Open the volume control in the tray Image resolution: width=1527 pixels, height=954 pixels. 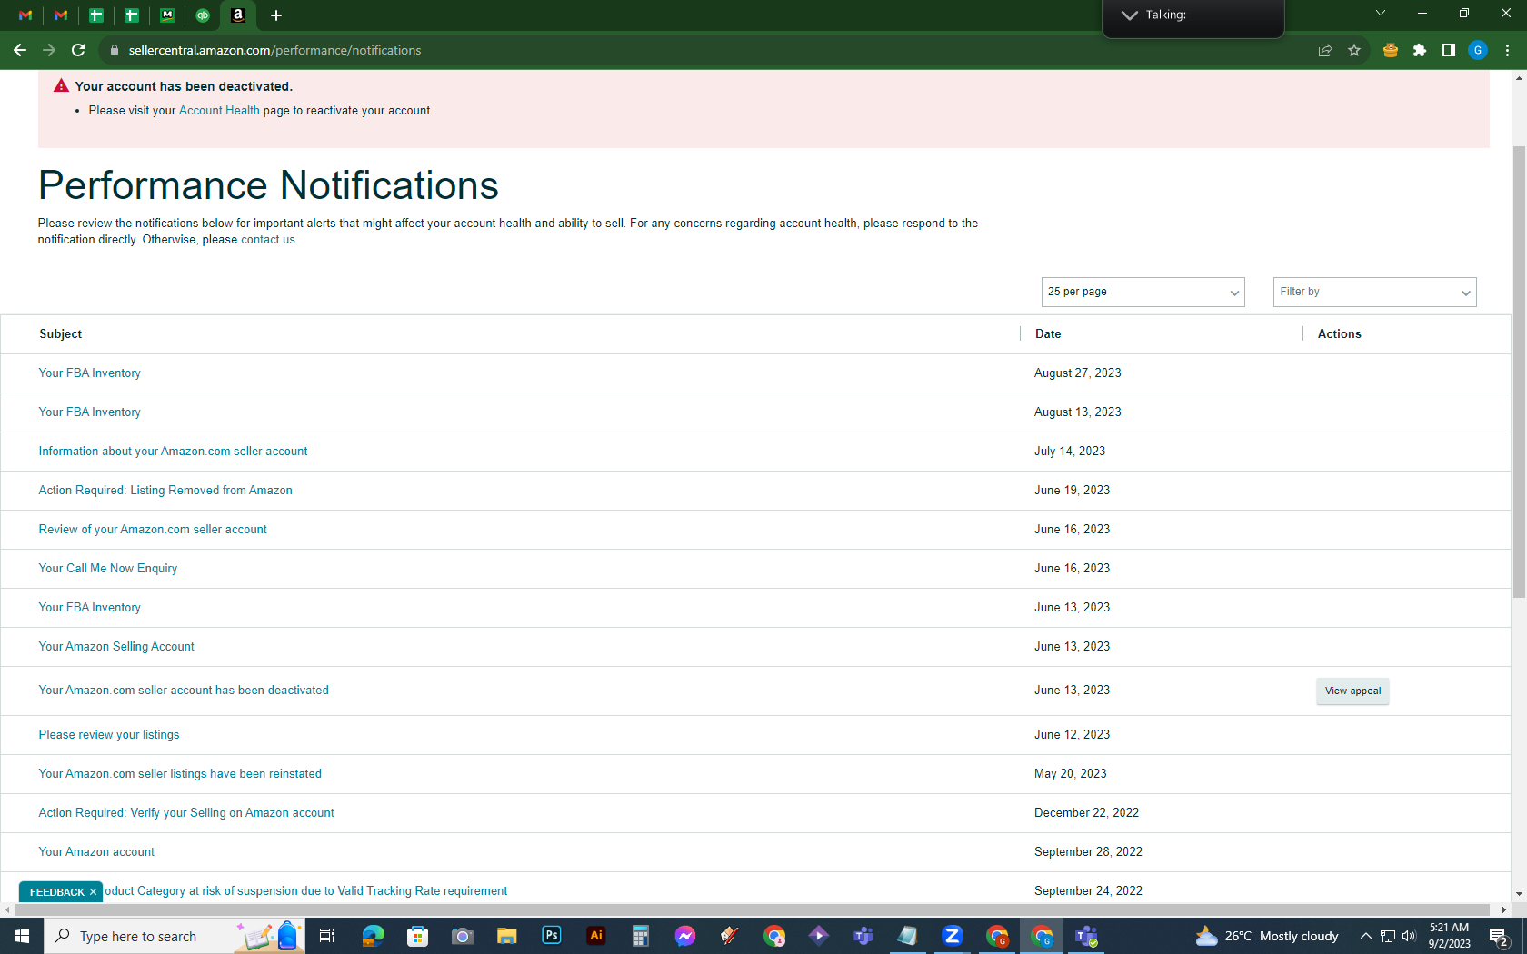click(x=1409, y=936)
